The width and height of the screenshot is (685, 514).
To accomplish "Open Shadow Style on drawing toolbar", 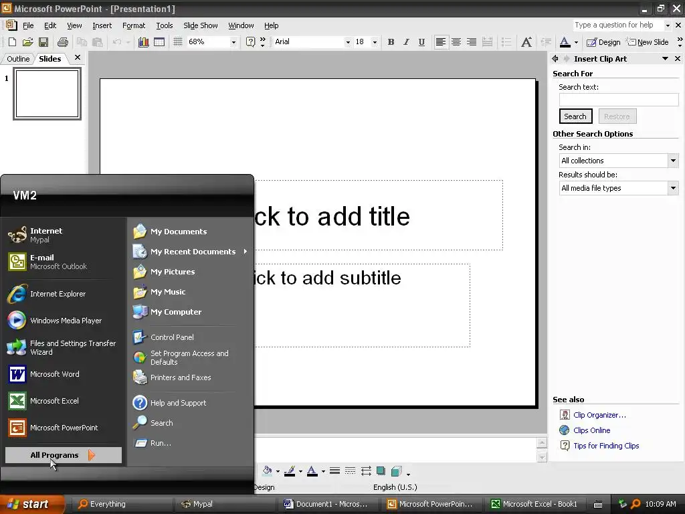I will [x=381, y=470].
